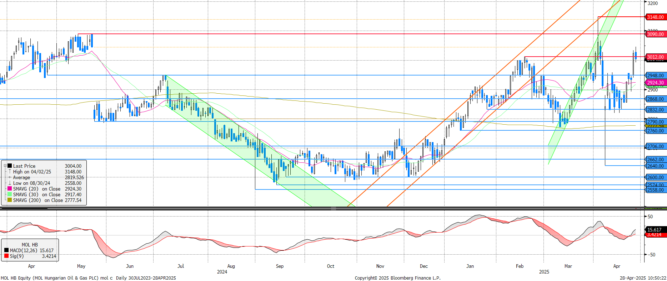Screen dimensions: 667x281
Task: Collapse the price legend tree box
Action: coord(5,166)
